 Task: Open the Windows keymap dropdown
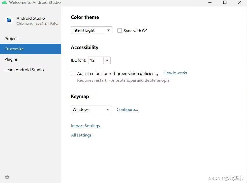pyautogui.click(x=91, y=109)
